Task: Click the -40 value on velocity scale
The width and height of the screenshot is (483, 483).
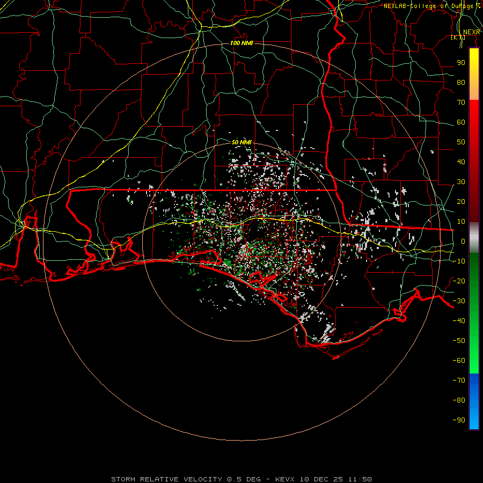Action: [459, 321]
